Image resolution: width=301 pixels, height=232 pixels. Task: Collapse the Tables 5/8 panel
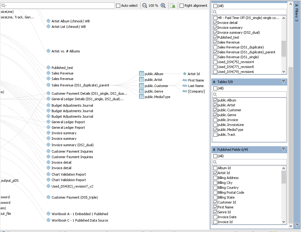(214, 82)
